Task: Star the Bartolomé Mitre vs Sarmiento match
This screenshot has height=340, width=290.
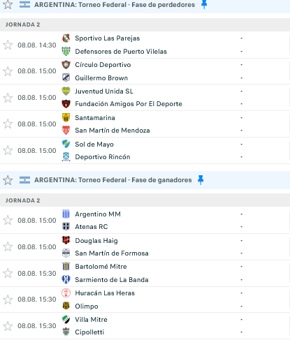Action: point(8,273)
